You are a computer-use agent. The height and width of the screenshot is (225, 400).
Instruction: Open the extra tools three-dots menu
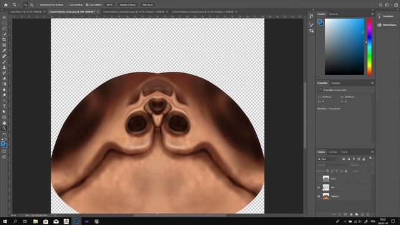click(4, 134)
